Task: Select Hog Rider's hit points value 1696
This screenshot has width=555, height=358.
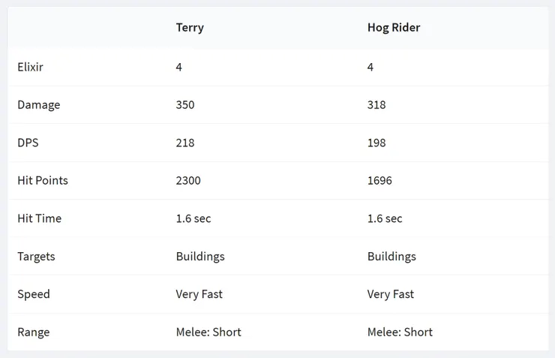Action: point(379,181)
